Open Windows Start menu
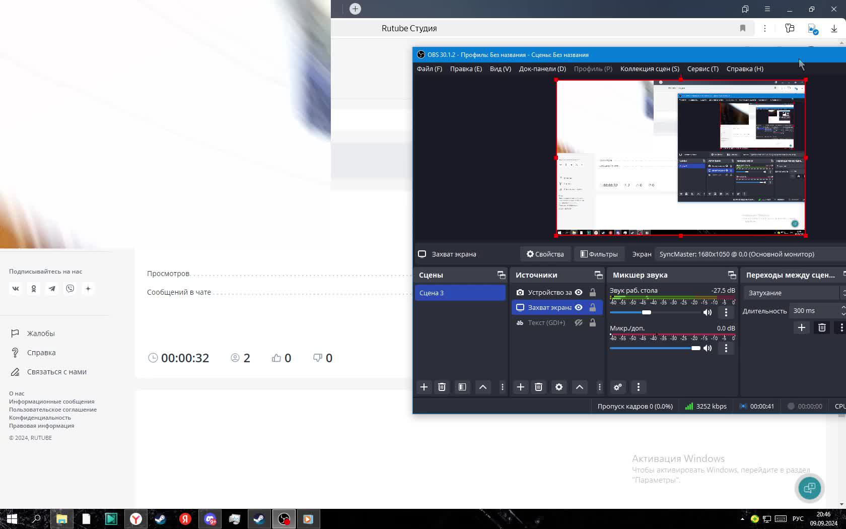 (12, 519)
